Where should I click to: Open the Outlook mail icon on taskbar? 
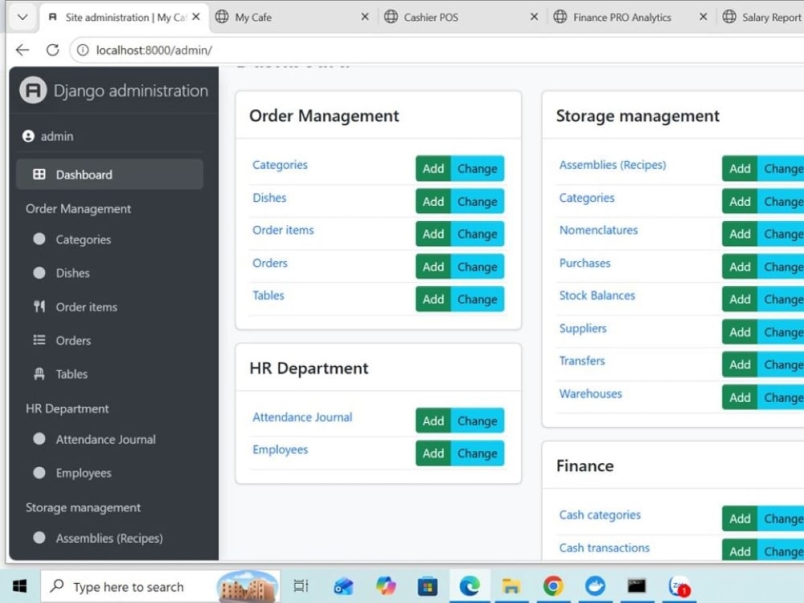(x=343, y=586)
